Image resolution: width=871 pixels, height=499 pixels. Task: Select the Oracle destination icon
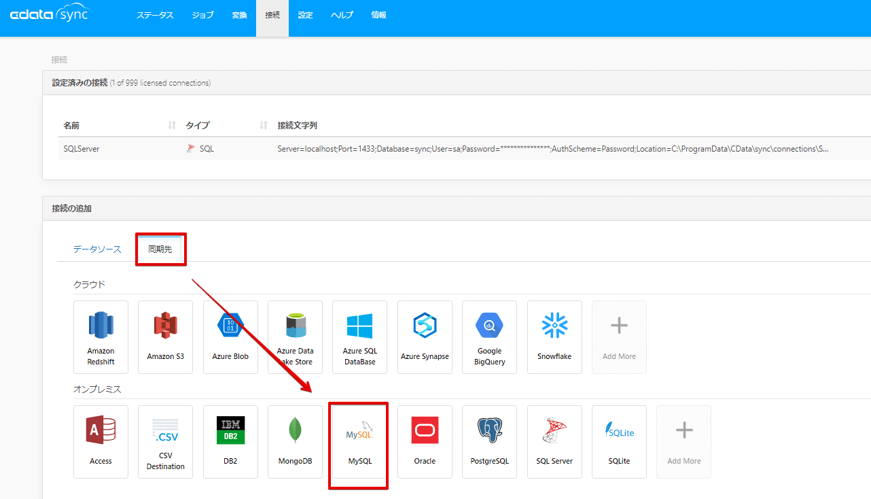pyautogui.click(x=425, y=430)
